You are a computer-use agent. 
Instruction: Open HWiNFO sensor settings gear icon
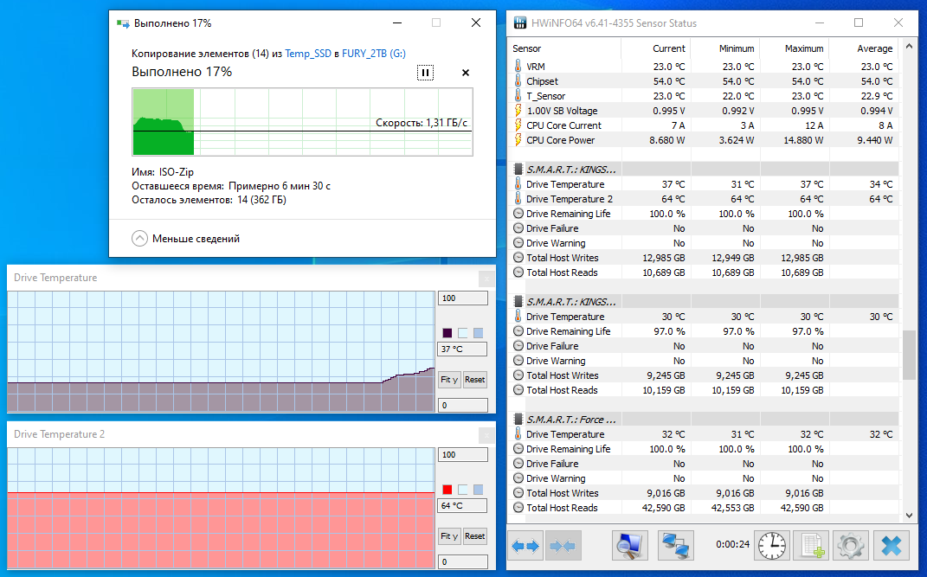pos(851,546)
